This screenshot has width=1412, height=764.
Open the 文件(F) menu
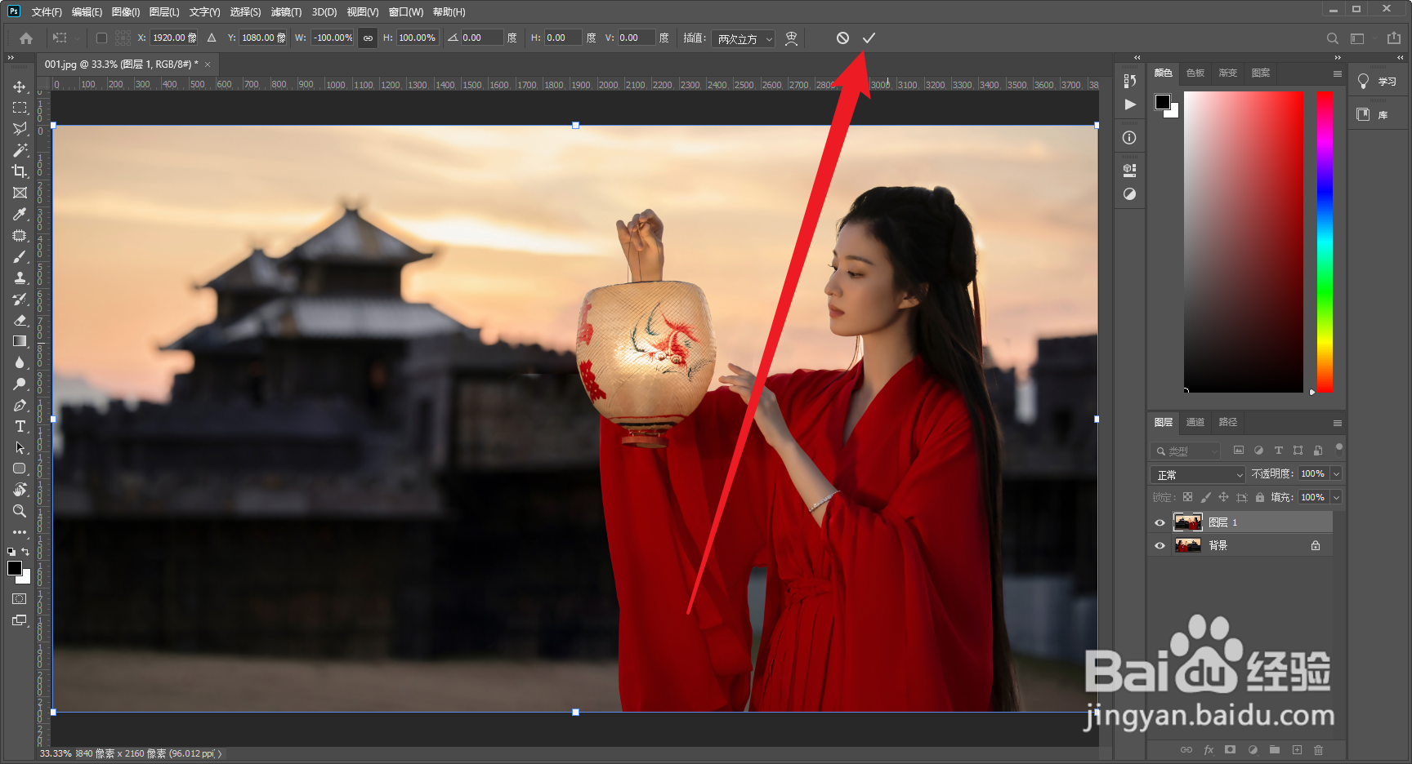click(x=46, y=11)
